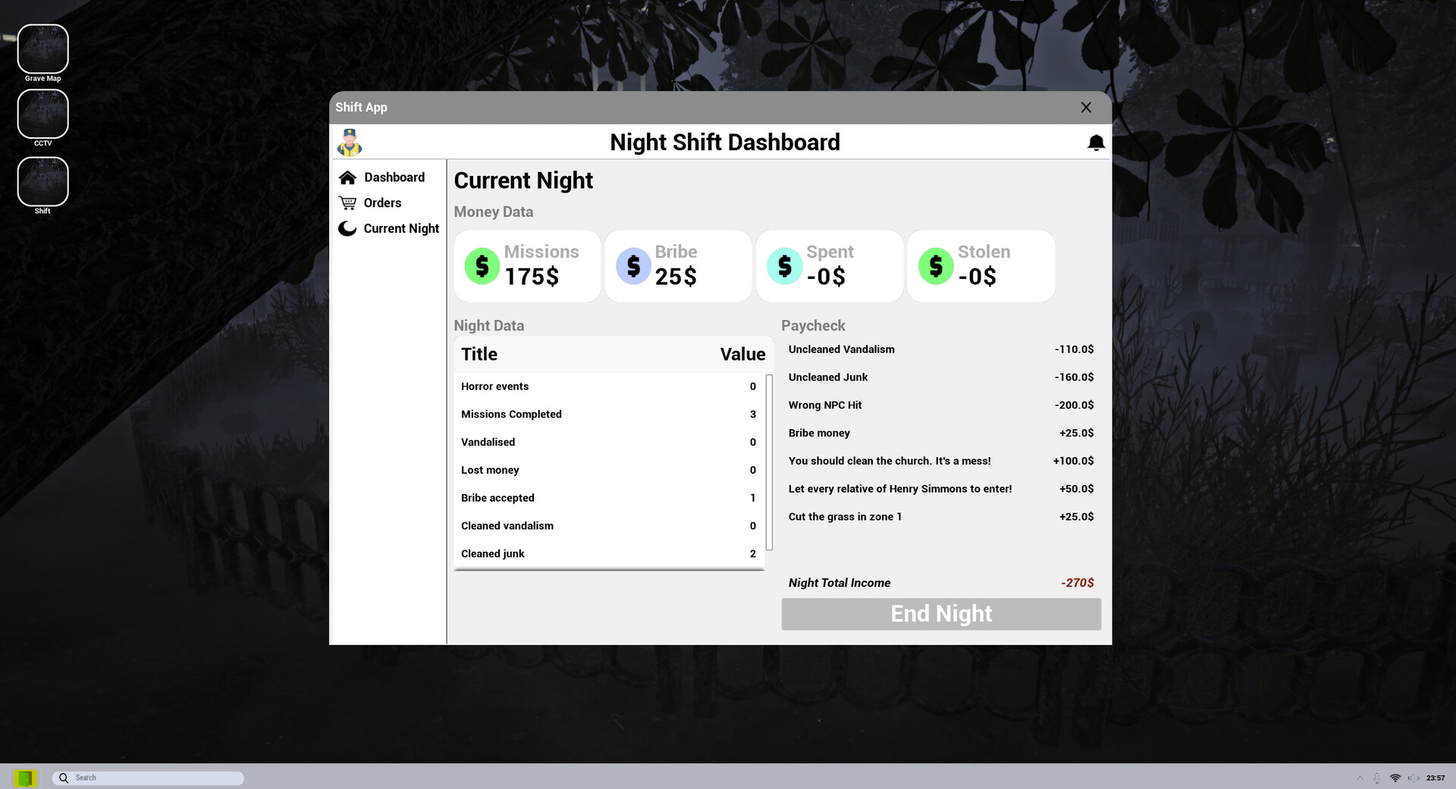Select the Orders shopping cart icon
The height and width of the screenshot is (789, 1456).
click(x=347, y=202)
